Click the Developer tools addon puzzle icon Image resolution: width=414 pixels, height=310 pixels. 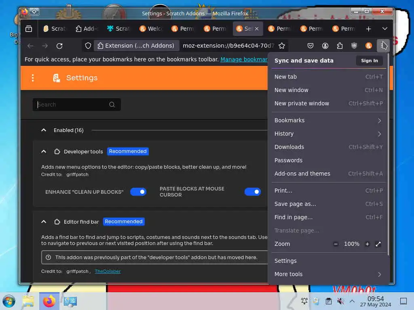tap(57, 151)
